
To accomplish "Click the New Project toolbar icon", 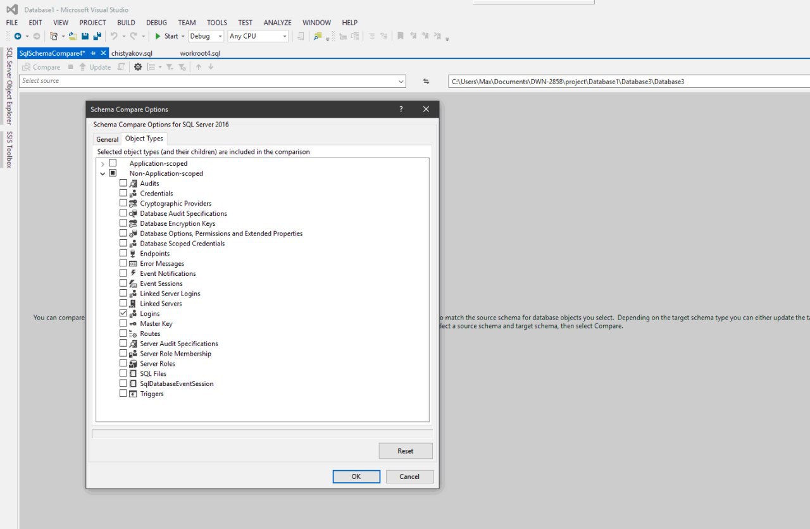I will point(54,36).
